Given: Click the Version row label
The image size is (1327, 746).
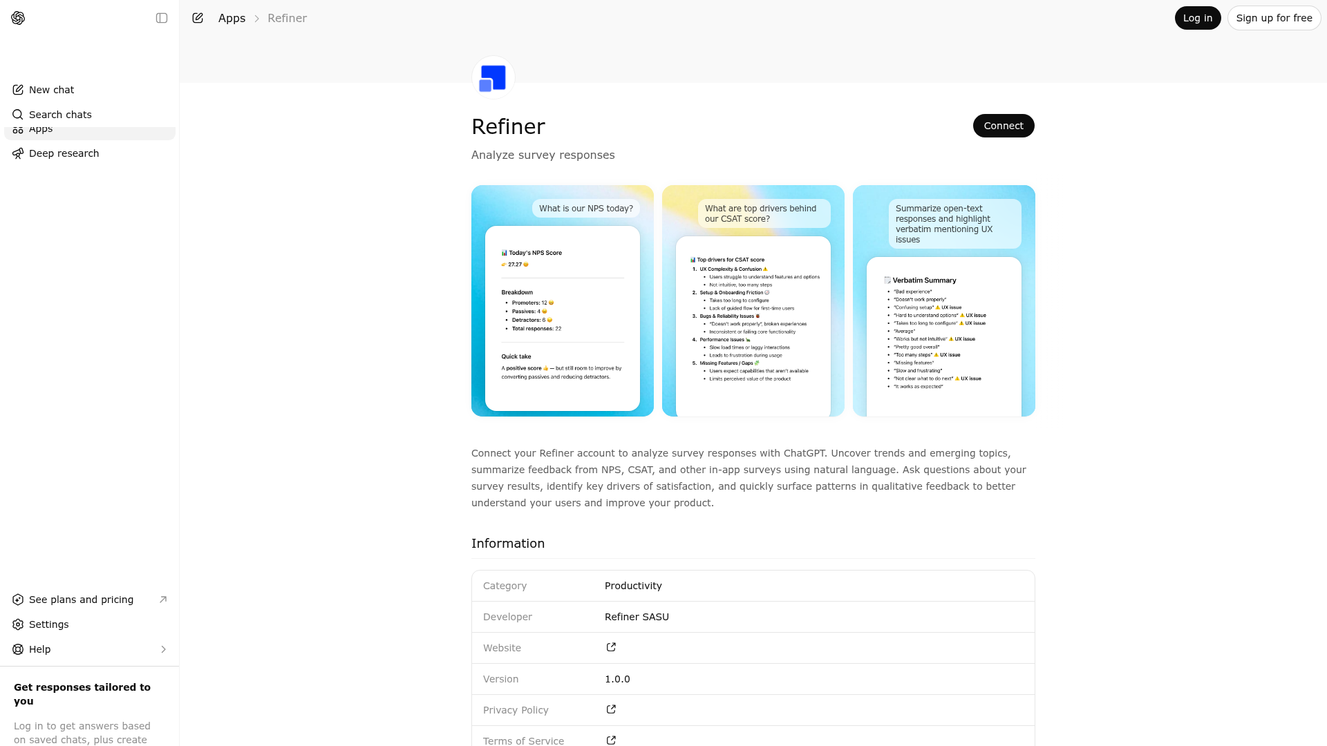Looking at the screenshot, I should 500,679.
